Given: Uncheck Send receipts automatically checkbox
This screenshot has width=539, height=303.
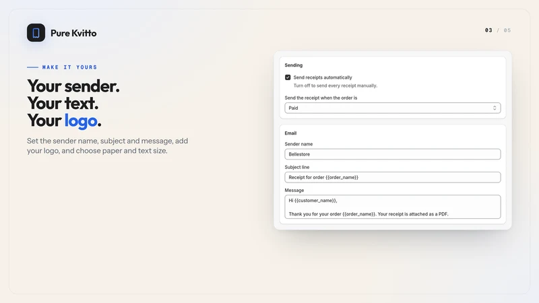Looking at the screenshot, I should (x=288, y=77).
